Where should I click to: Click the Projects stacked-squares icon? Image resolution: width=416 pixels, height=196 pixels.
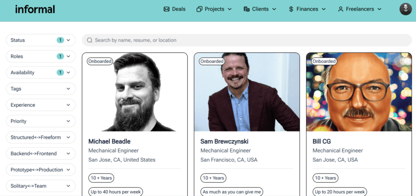tap(199, 9)
